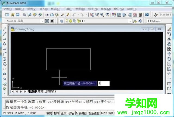Viewport: 174px width, 117px height.
Task: Toggle the DUCS status button
Action: (x=104, y=113)
